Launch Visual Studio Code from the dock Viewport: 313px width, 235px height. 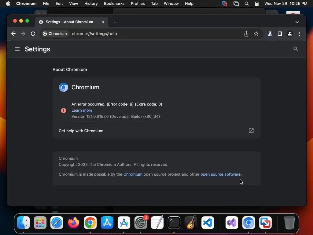[x=208, y=223]
